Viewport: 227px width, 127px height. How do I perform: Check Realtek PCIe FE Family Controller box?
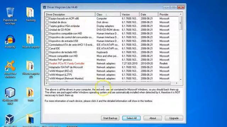[47, 64]
